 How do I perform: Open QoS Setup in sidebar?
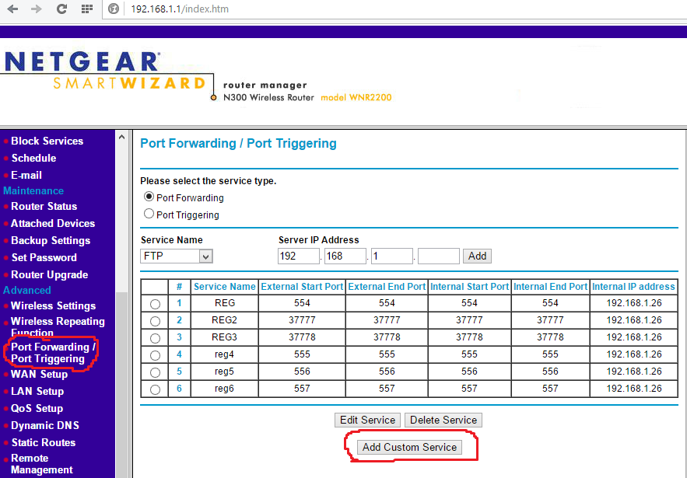click(37, 408)
